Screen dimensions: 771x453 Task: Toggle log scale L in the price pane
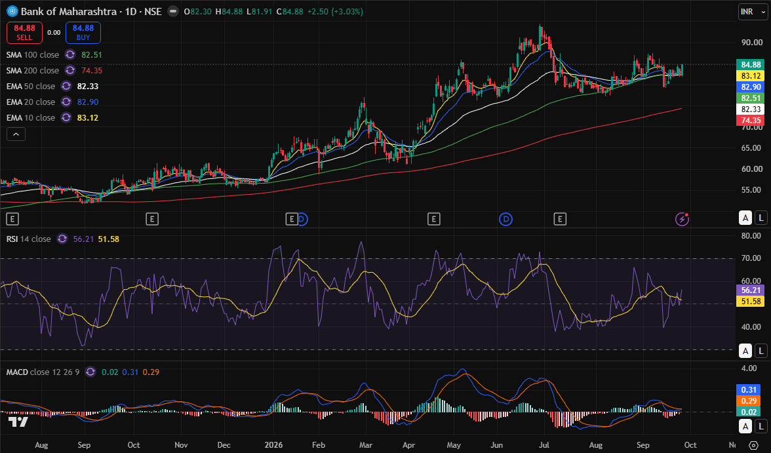click(761, 218)
